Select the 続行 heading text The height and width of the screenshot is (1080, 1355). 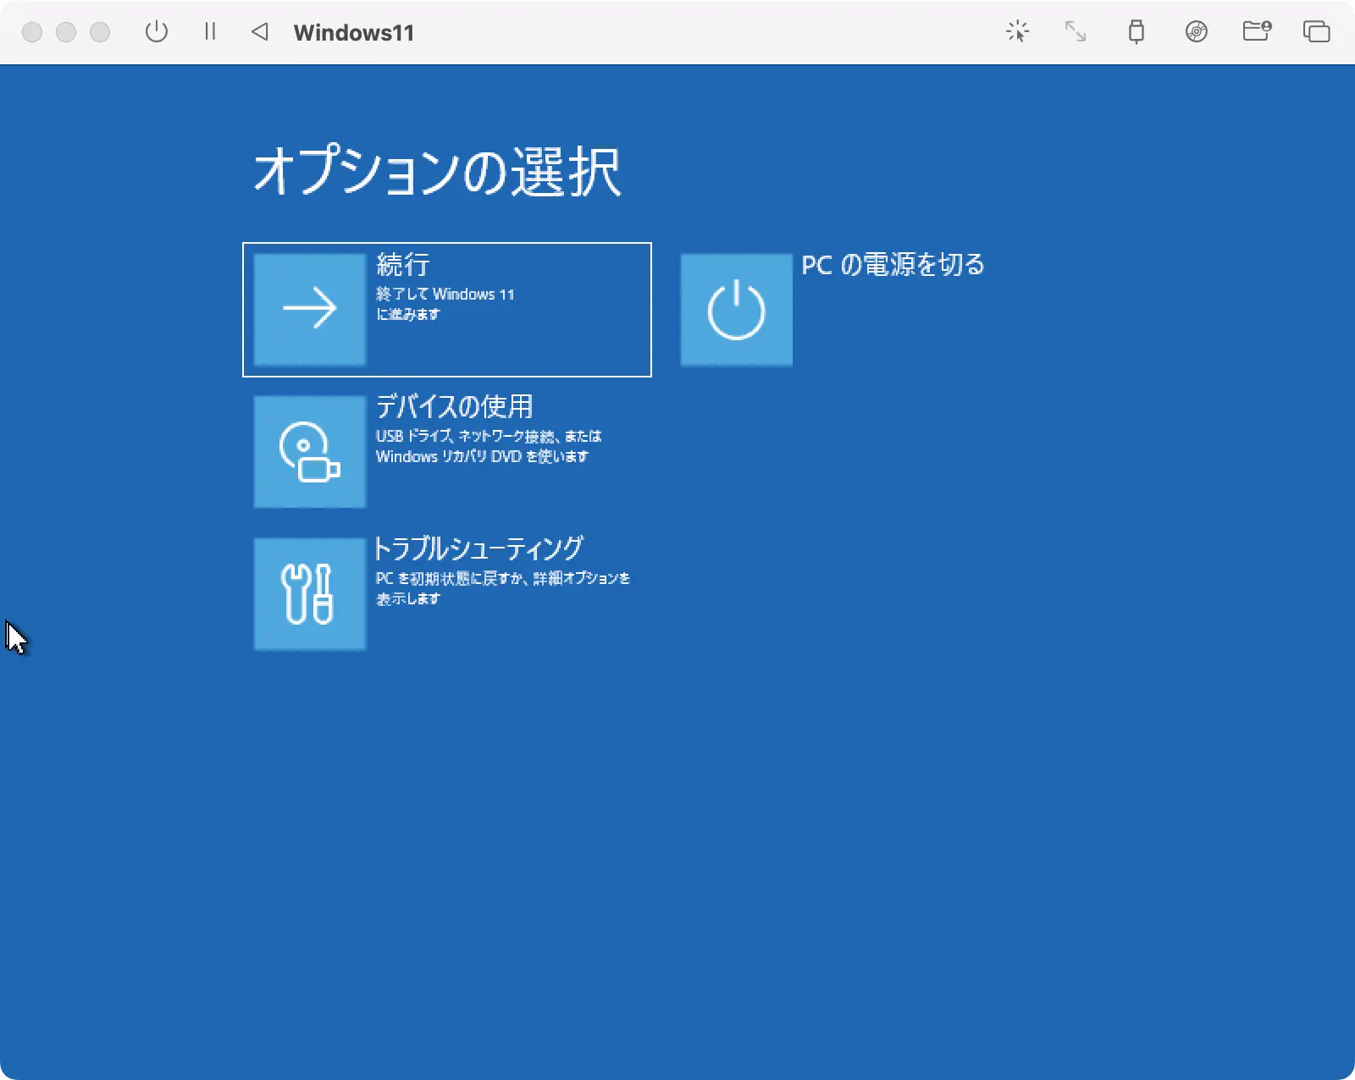(x=403, y=265)
